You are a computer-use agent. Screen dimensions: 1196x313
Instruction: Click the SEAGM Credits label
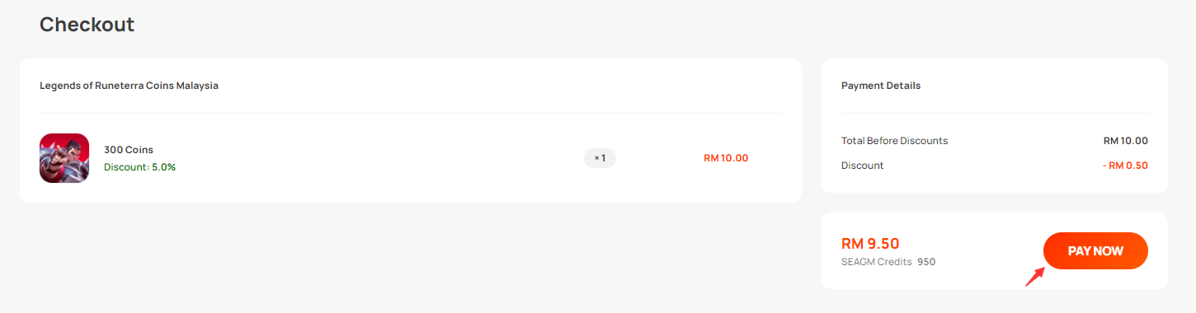[877, 262]
